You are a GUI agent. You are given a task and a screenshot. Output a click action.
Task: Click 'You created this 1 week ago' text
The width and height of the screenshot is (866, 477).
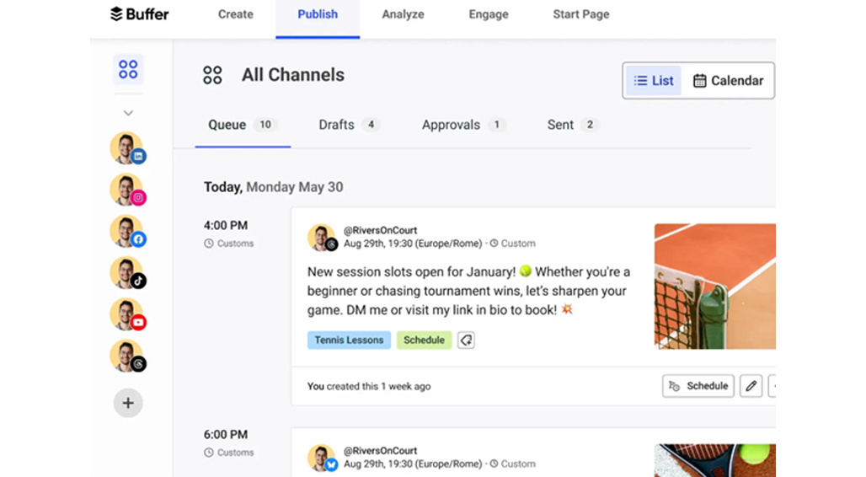tap(369, 386)
